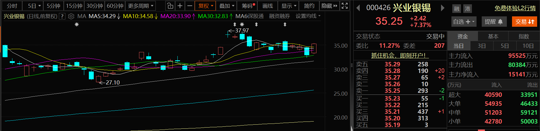Zoom in chart with plus icon
Image resolution: width=540 pixels, height=131 pixels.
point(180,6)
